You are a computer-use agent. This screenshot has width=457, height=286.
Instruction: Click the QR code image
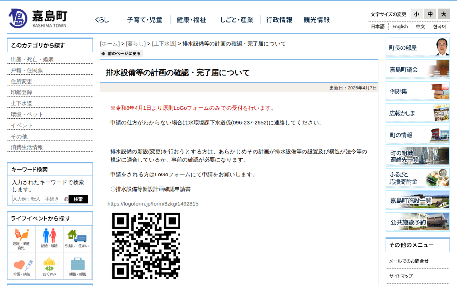[x=146, y=246]
